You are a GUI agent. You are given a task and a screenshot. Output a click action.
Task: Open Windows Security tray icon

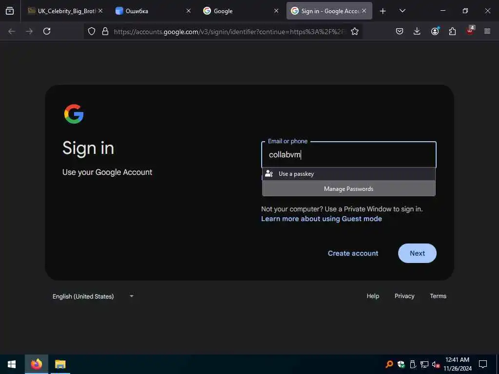point(401,364)
